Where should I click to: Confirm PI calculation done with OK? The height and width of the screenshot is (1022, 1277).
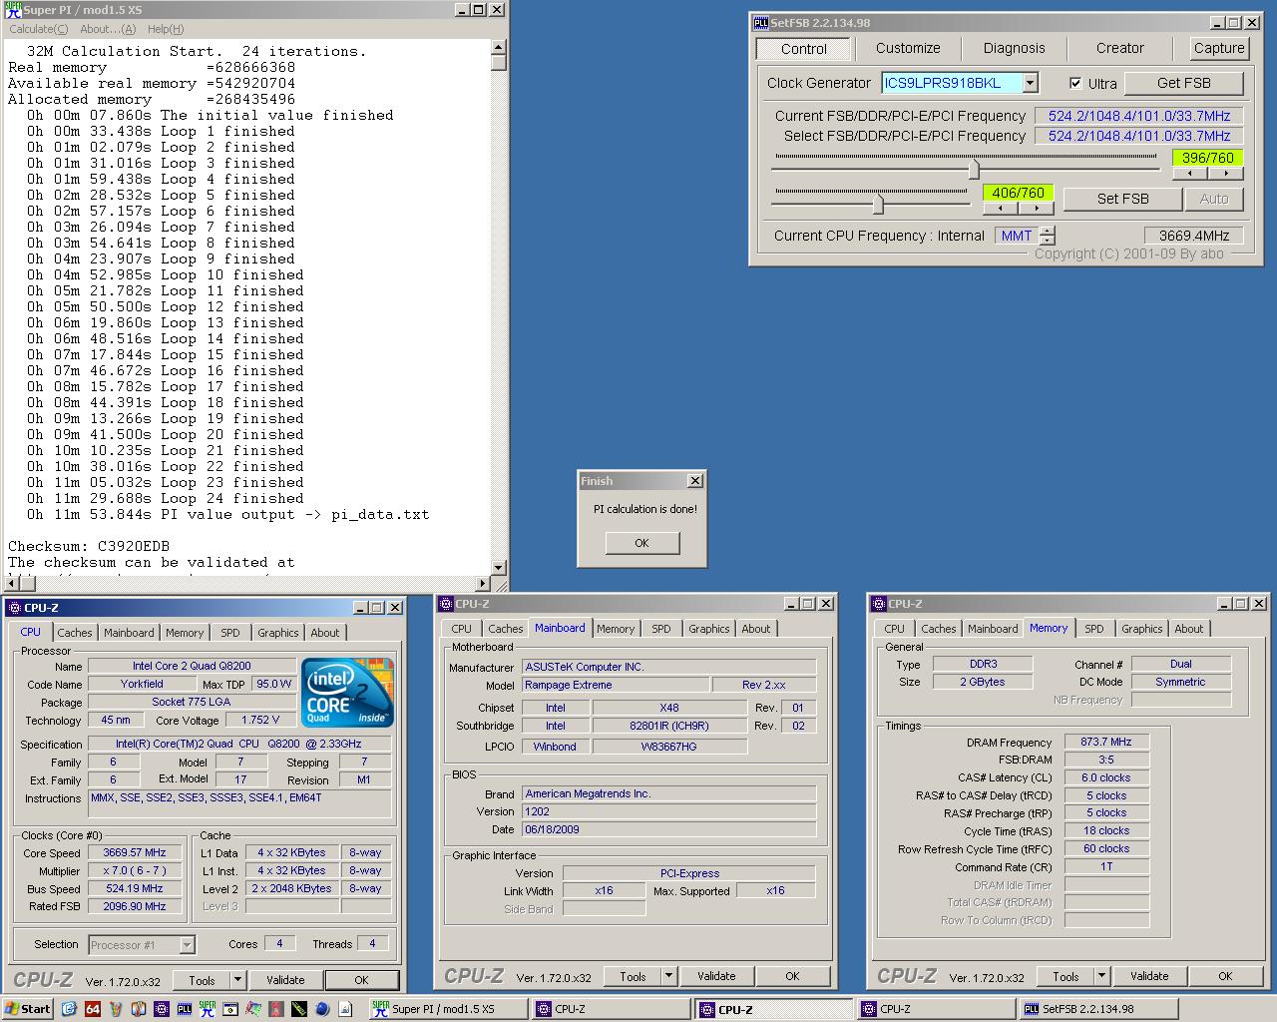point(641,543)
